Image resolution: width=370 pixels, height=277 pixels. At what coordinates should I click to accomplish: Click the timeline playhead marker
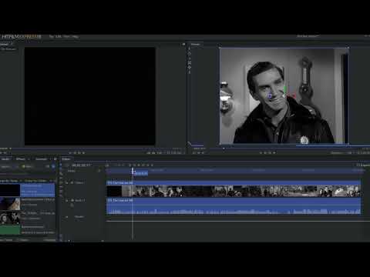(x=133, y=170)
